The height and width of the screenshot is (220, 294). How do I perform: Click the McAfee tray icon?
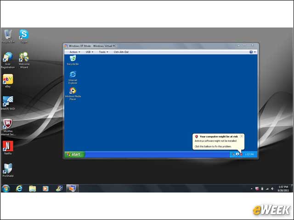tap(257, 188)
